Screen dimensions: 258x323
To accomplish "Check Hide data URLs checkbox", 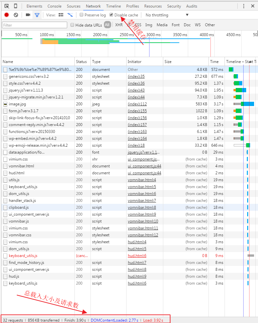I will pyautogui.click(x=72, y=25).
